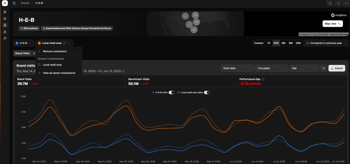
Task: Open the person icon in sidebar
Action: (x=5, y=32)
